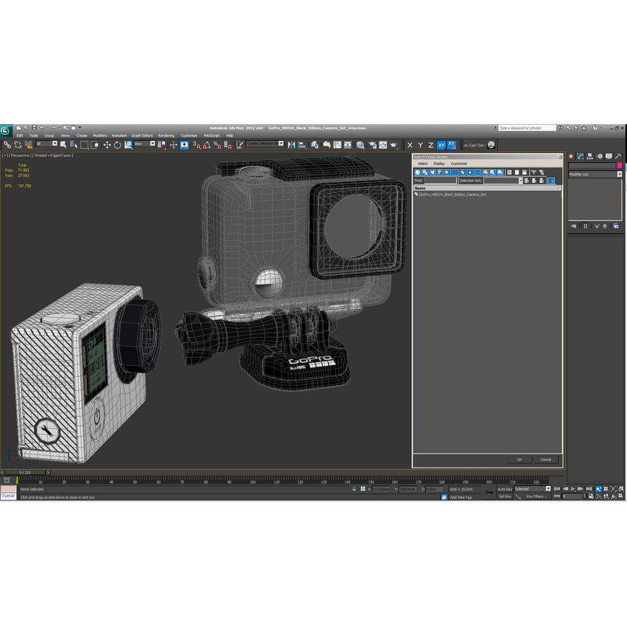
Task: Choose the Rectangular Selection Region tool
Action: [84, 145]
